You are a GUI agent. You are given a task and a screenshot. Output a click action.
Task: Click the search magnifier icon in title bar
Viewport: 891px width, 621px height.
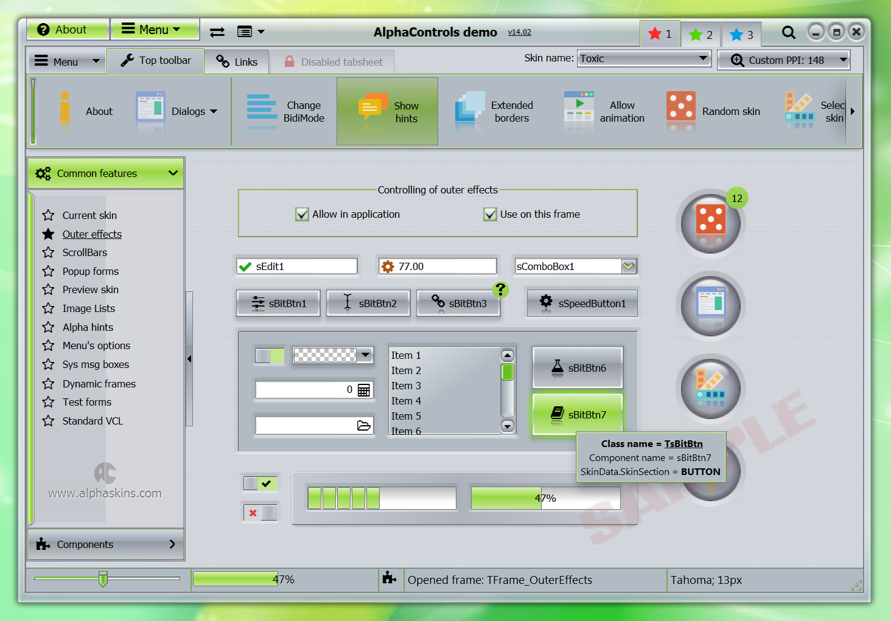click(788, 32)
